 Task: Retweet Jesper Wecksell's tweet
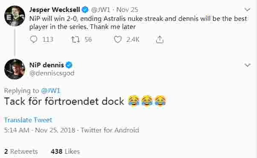tap(75, 40)
